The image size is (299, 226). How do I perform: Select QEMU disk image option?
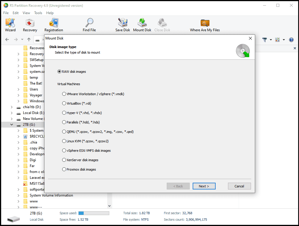coord(98,132)
